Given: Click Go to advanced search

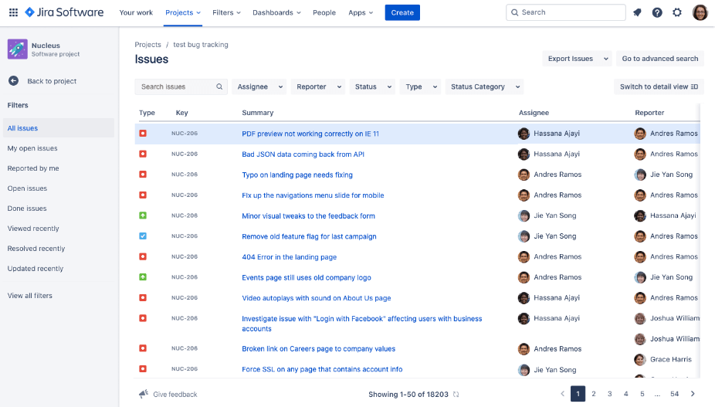Looking at the screenshot, I should [x=660, y=59].
